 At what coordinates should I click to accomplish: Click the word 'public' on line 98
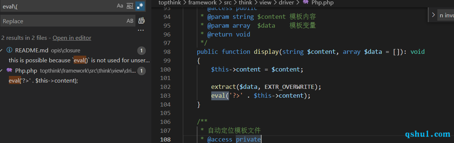pos(208,52)
